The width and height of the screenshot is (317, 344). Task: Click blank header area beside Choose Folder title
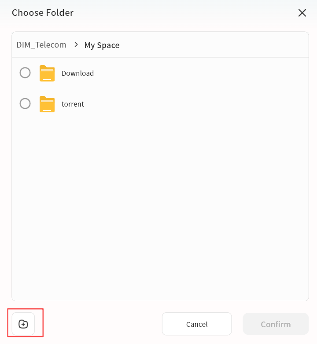tap(185, 13)
